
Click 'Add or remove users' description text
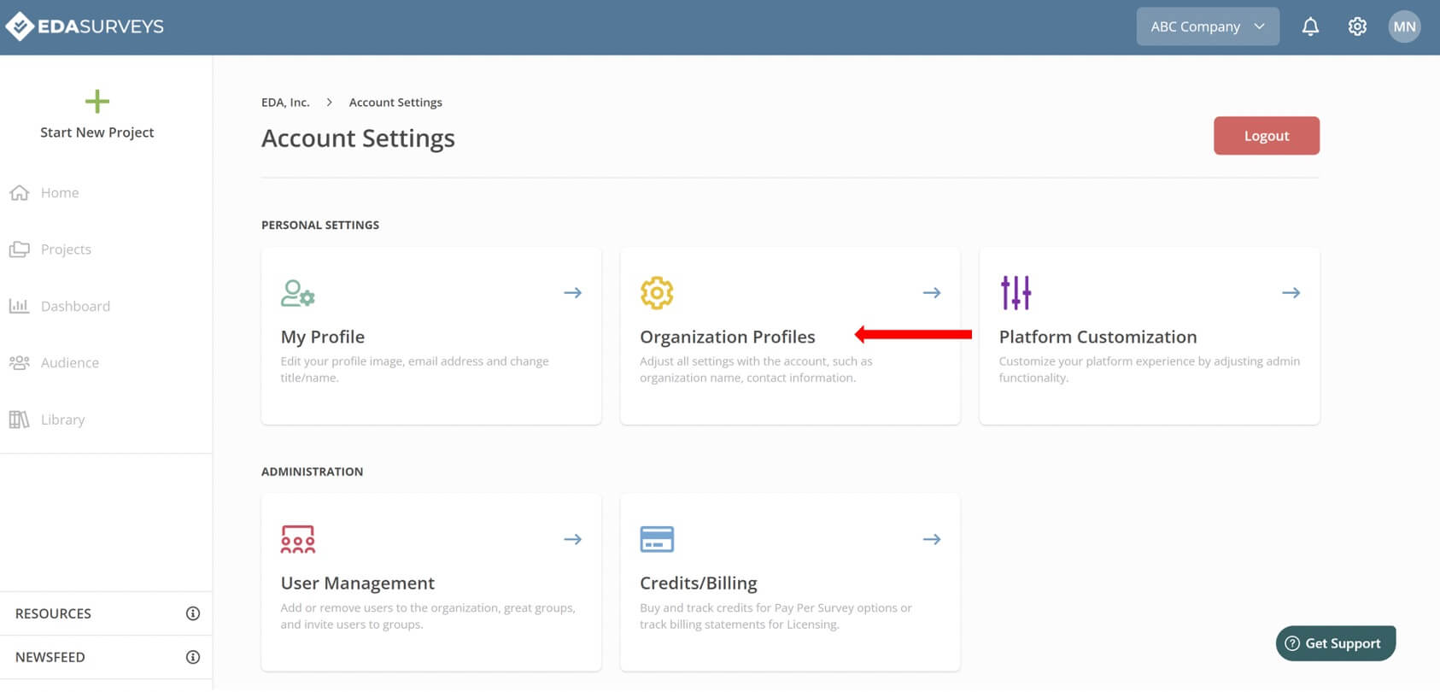(x=428, y=616)
